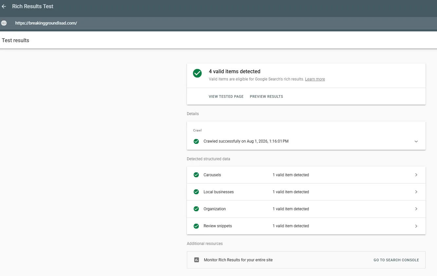Select the Organization row label
This screenshot has height=276, width=437.
point(215,209)
